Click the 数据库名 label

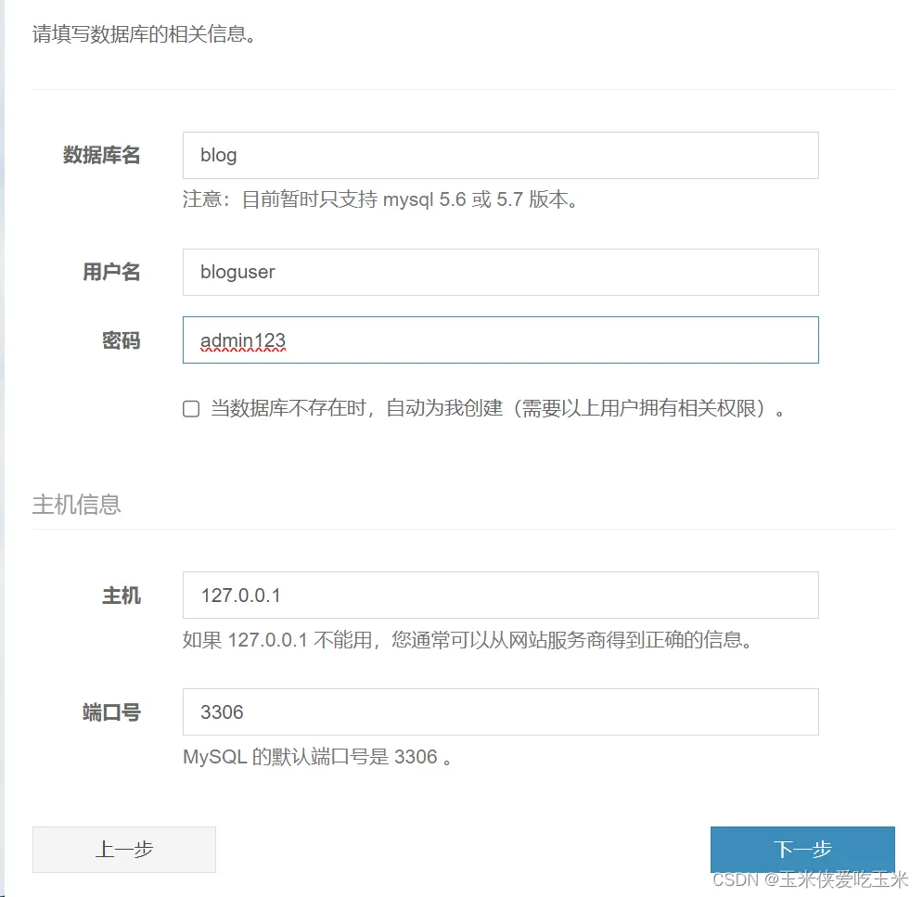point(102,155)
